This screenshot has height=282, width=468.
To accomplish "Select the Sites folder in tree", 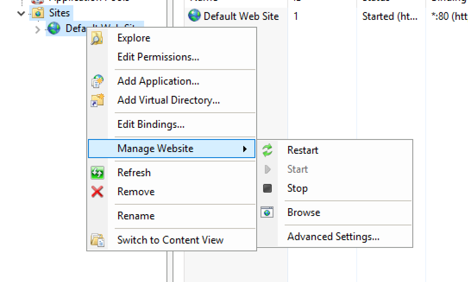I will pyautogui.click(x=60, y=13).
